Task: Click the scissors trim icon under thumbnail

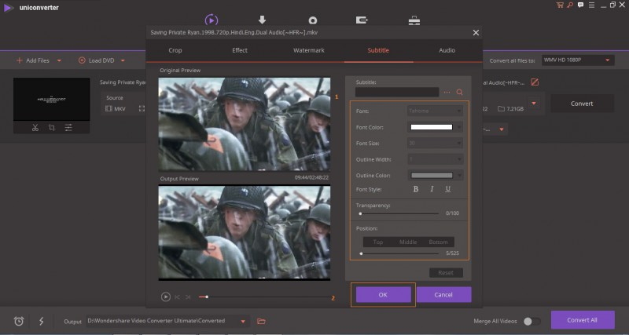Action: coord(35,128)
